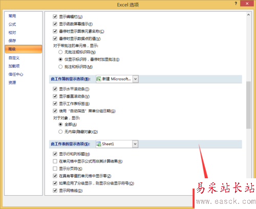Screen dimensions: 256x209
Task: Click the Sheet1 combo box field
Action: click(x=117, y=144)
